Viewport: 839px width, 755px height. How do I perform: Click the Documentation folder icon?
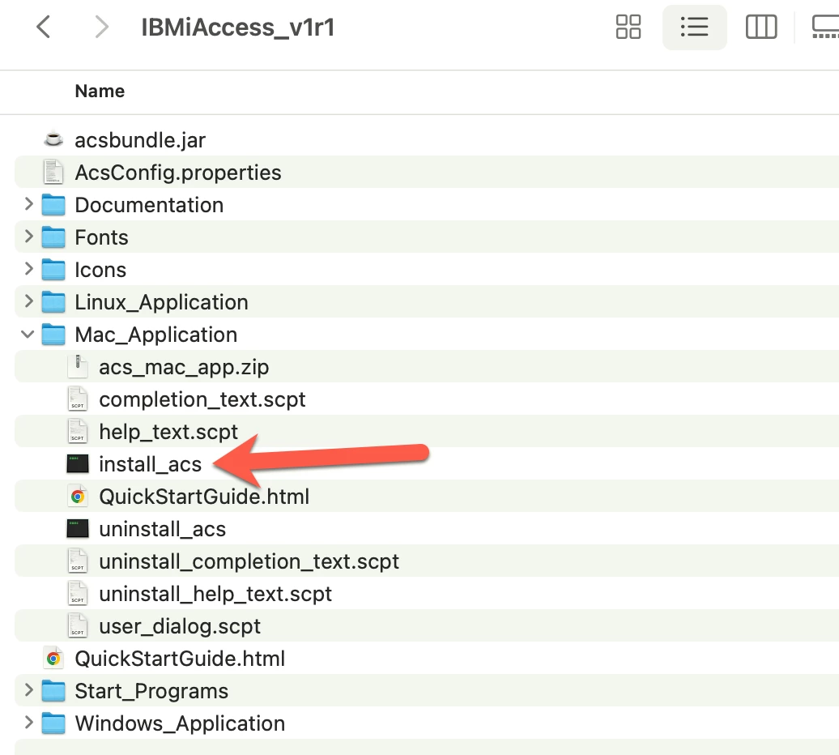click(53, 205)
